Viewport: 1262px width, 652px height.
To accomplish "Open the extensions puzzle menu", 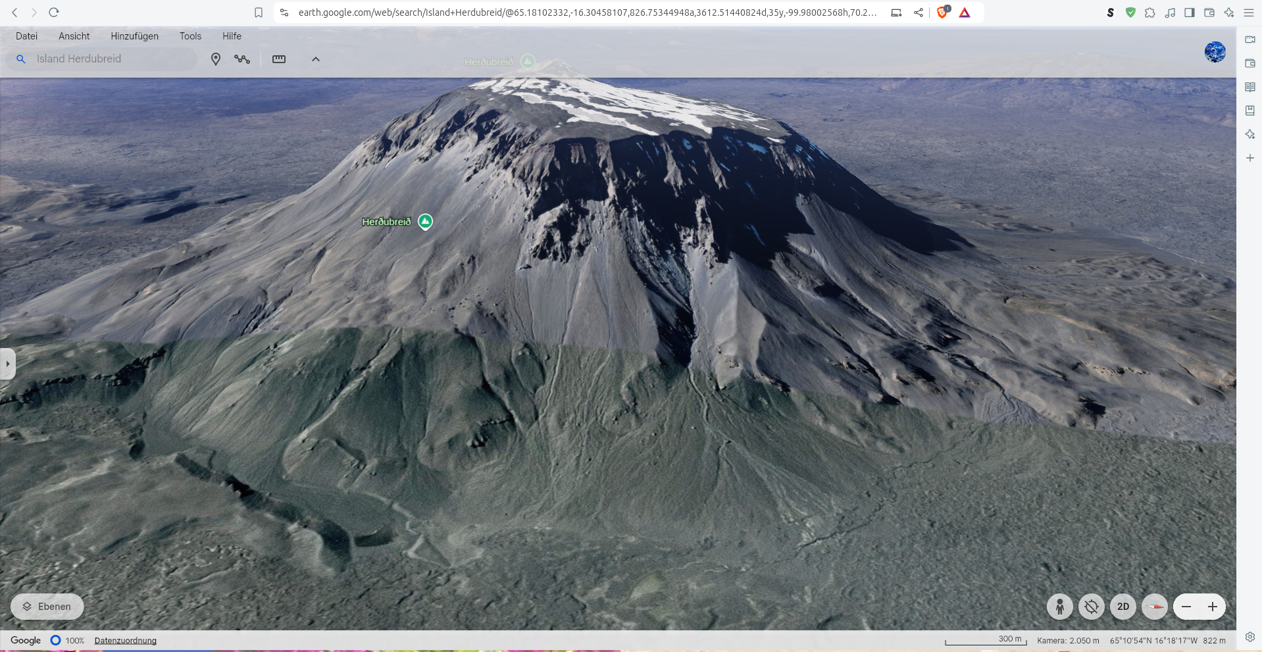I will (x=1150, y=13).
